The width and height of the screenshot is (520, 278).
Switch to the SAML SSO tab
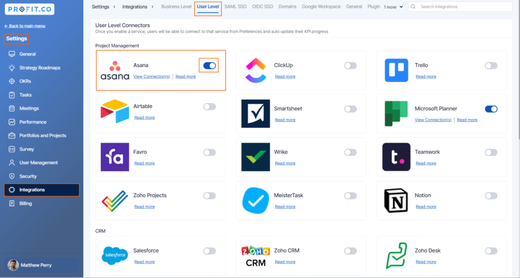coord(236,7)
